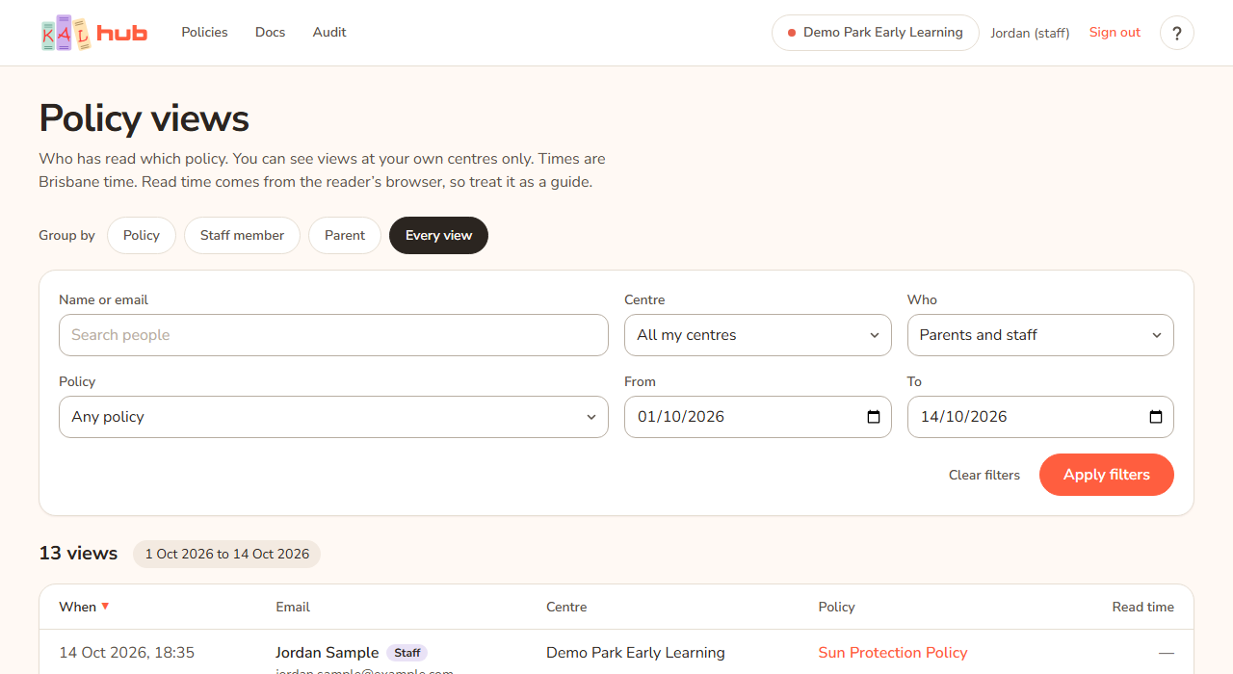Viewport: 1233px width, 674px height.
Task: Click the 14 Oct 2026, 18:35 timestamp
Action: point(126,652)
